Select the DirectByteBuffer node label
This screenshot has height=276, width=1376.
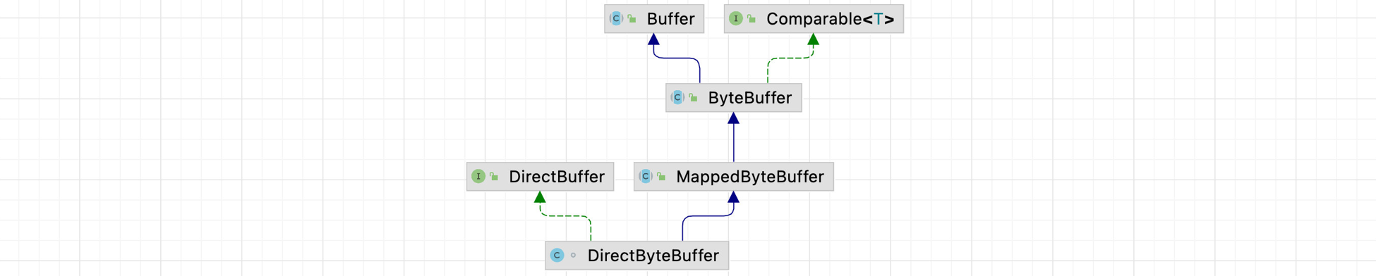(653, 256)
